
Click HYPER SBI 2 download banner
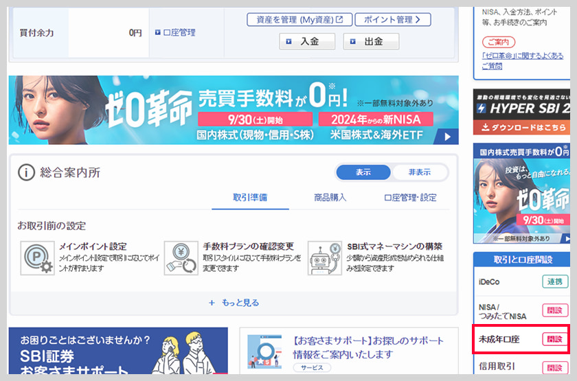(x=522, y=112)
